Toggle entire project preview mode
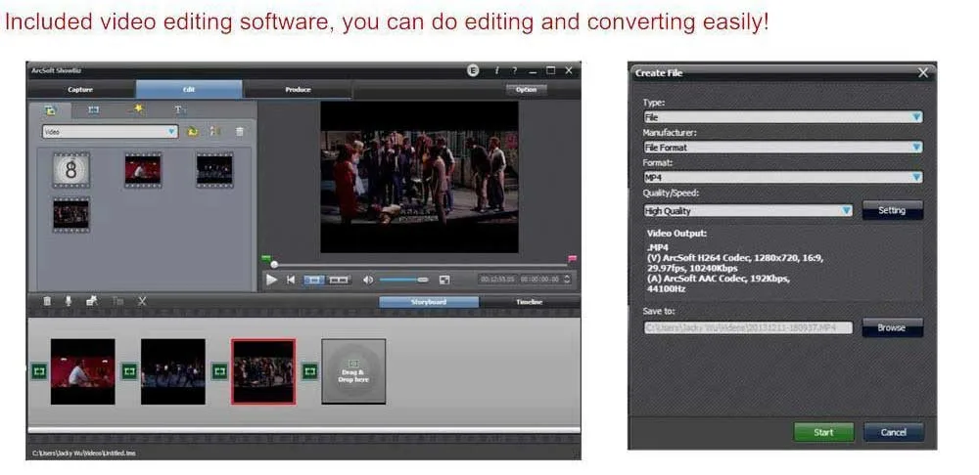 click(339, 280)
